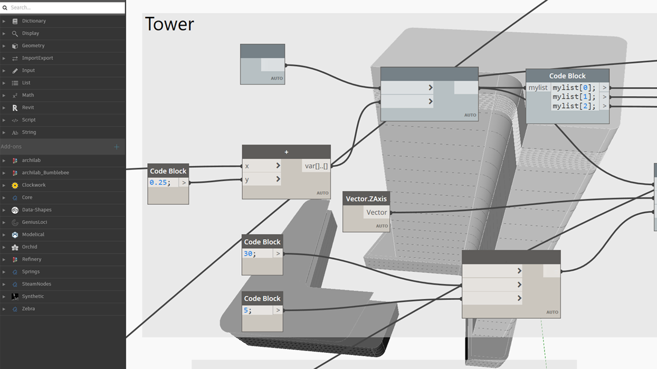Open the String library category
The image size is (657, 369).
(29, 132)
